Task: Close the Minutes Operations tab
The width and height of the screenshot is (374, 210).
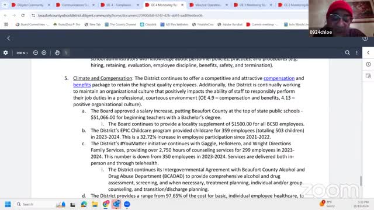Action: pos(227,5)
